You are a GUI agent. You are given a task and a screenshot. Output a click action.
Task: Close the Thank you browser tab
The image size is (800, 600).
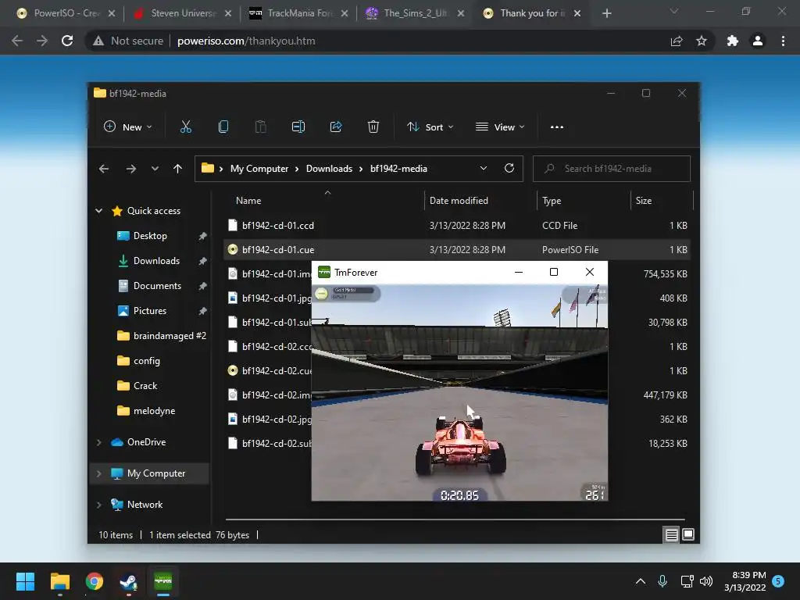click(577, 13)
